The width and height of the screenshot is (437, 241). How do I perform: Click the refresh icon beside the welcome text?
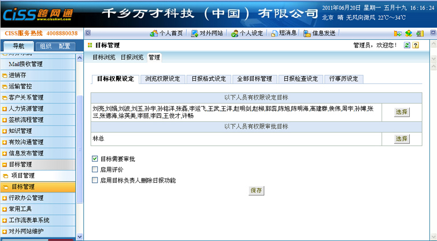407,45
